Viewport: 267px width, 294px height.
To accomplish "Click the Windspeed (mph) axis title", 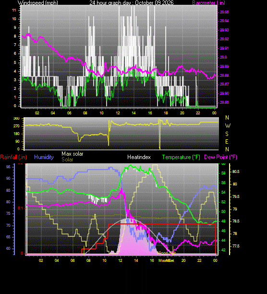I will pos(38,3).
